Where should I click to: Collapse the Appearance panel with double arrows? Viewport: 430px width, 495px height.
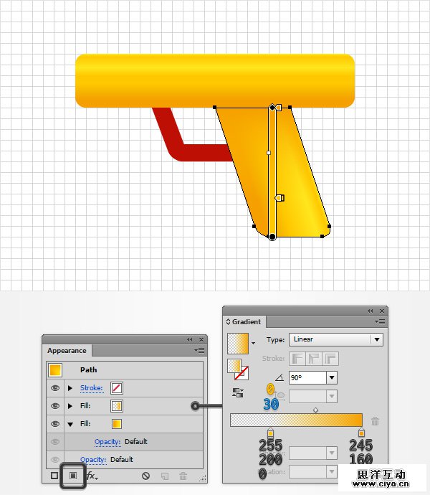[189, 339]
